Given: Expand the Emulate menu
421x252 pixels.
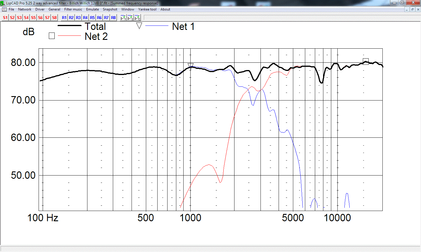Looking at the screenshot, I should tap(92, 9).
